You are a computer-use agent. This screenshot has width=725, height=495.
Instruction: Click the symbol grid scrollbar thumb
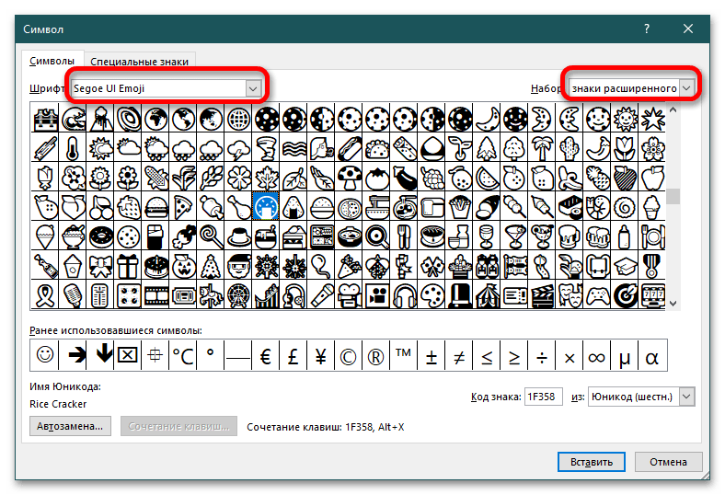coord(673,196)
